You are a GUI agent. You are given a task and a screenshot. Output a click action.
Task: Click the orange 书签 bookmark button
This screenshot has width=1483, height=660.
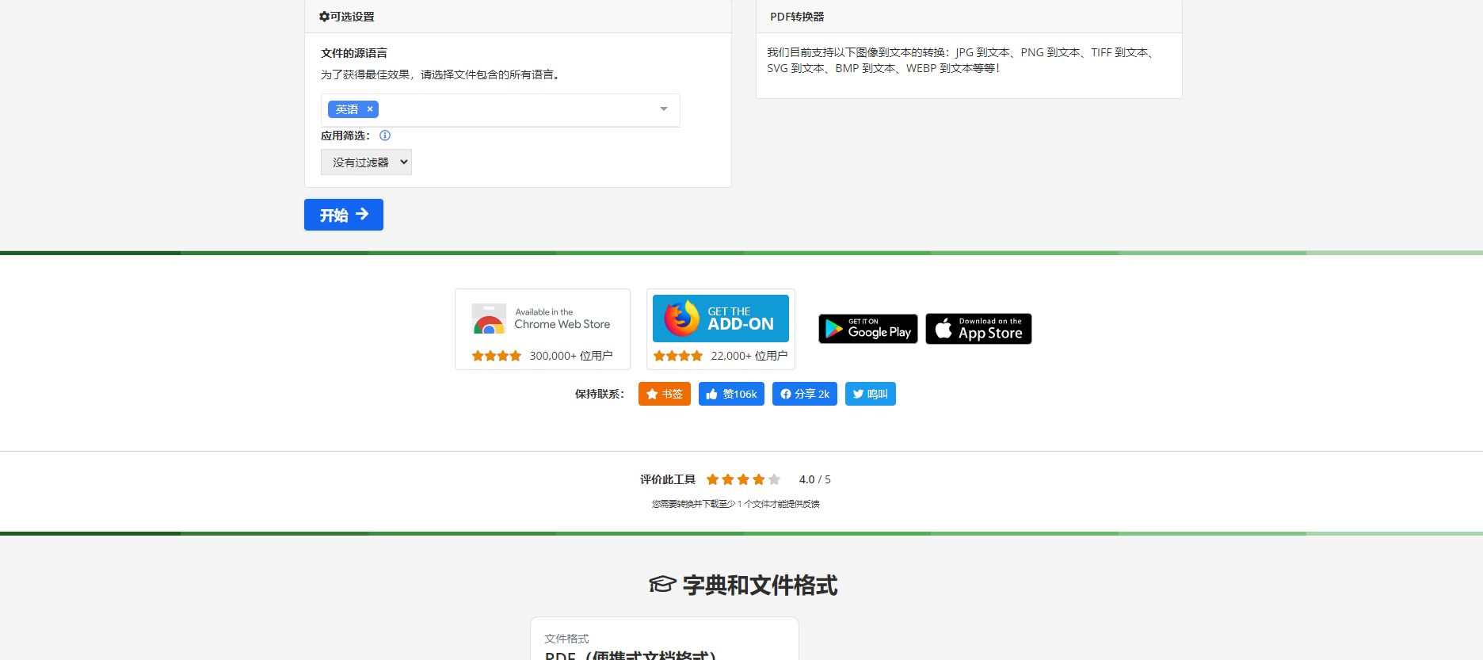click(665, 394)
